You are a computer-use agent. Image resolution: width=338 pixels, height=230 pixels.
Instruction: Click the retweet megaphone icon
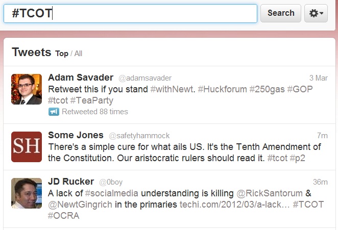pyautogui.click(x=54, y=112)
